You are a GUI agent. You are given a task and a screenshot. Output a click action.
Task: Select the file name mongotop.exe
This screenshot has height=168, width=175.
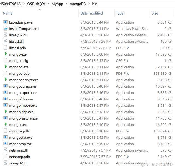pos(21,144)
